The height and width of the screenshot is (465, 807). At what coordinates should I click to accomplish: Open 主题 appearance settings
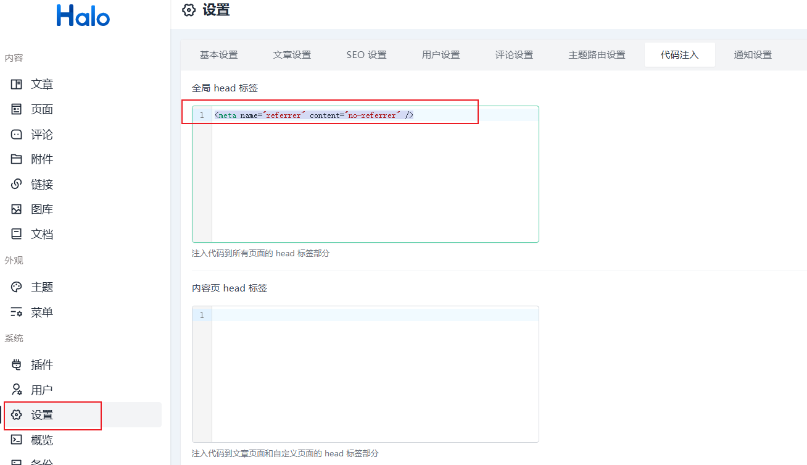tap(42, 287)
